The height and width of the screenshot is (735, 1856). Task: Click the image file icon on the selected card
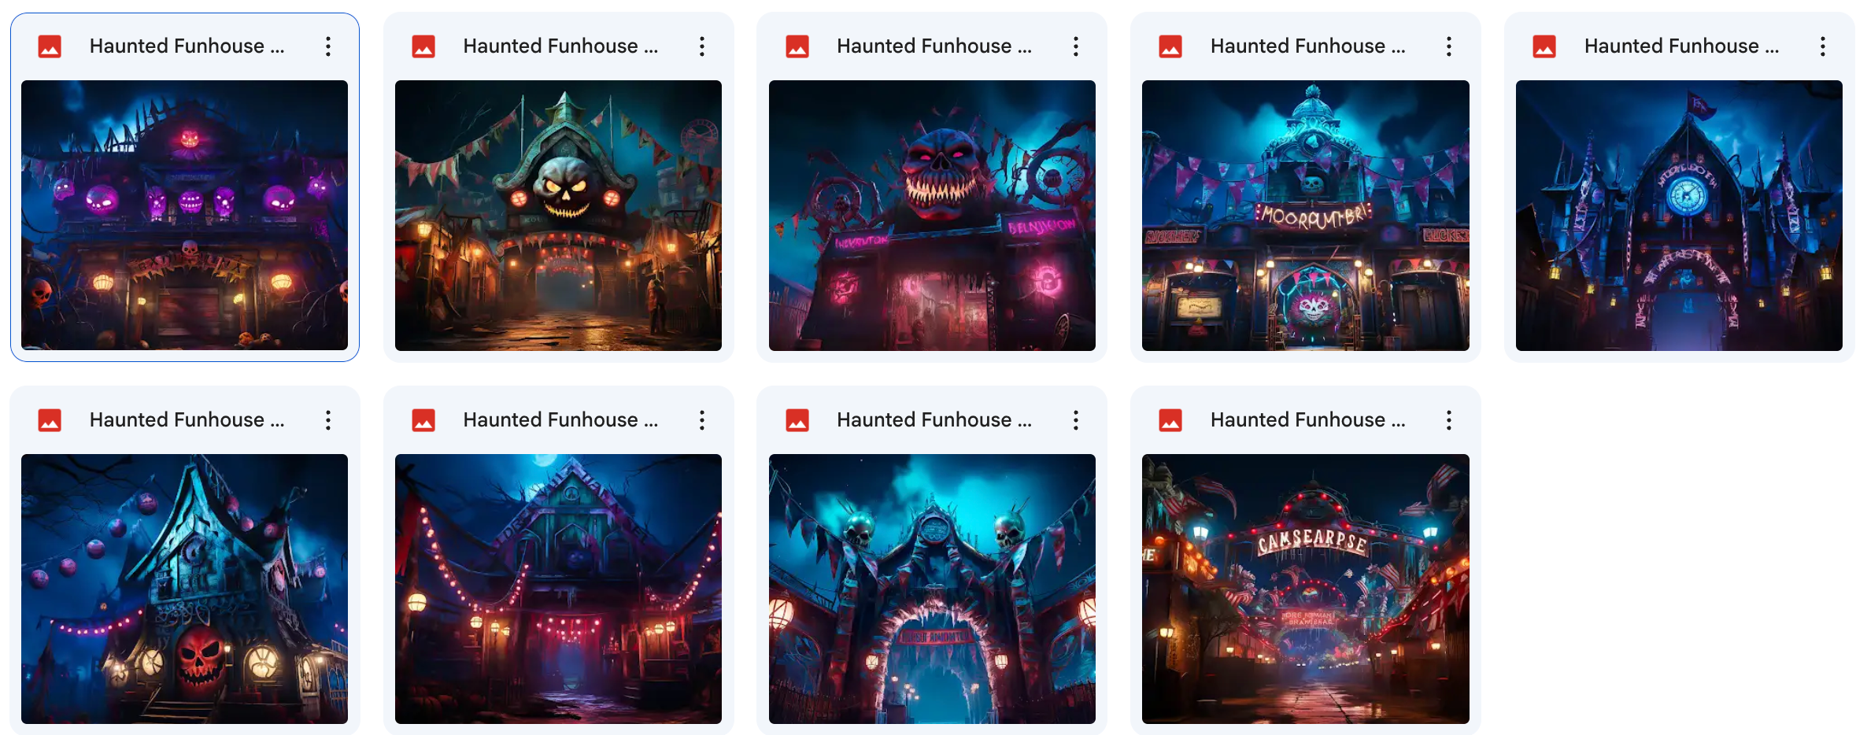tap(50, 46)
